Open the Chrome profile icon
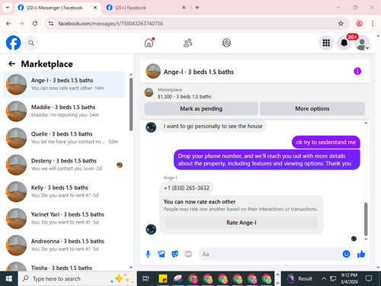 [x=359, y=24]
